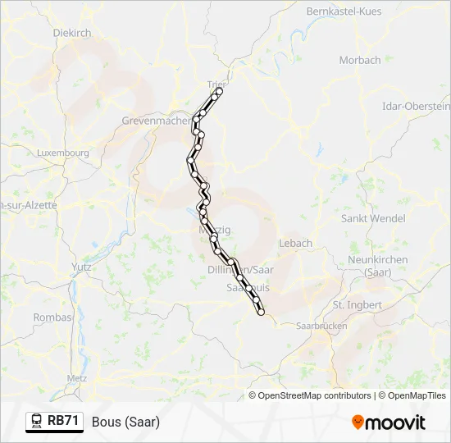Image resolution: width=451 pixels, height=443 pixels.
Task: Click the Metz city label
Action: point(77,378)
